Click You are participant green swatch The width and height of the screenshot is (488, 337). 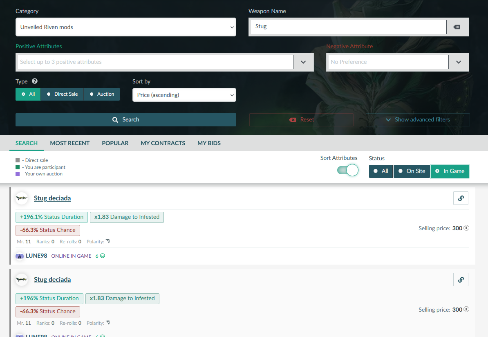18,167
